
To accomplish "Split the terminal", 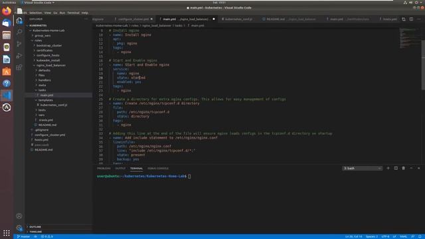I will (x=396, y=168).
